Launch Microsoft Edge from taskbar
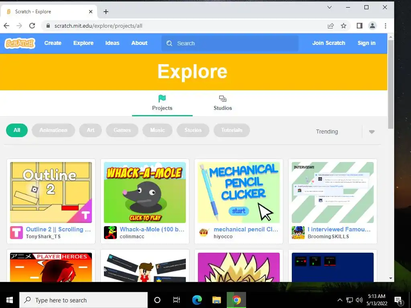This screenshot has height=308, width=411. [x=197, y=300]
